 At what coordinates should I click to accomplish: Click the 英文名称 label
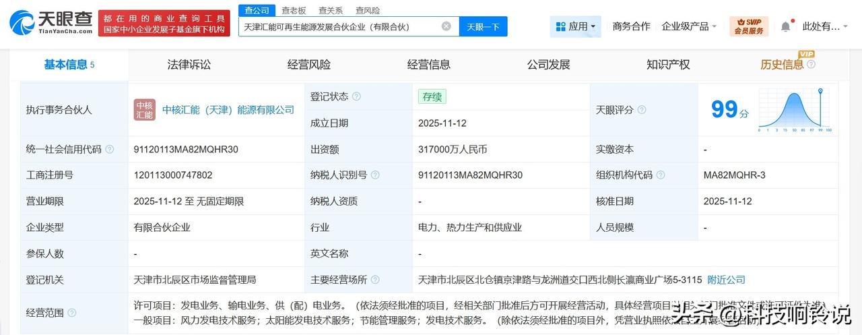[329, 253]
